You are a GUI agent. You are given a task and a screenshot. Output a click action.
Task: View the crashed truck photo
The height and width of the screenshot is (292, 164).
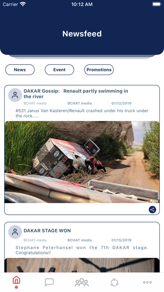82,162
